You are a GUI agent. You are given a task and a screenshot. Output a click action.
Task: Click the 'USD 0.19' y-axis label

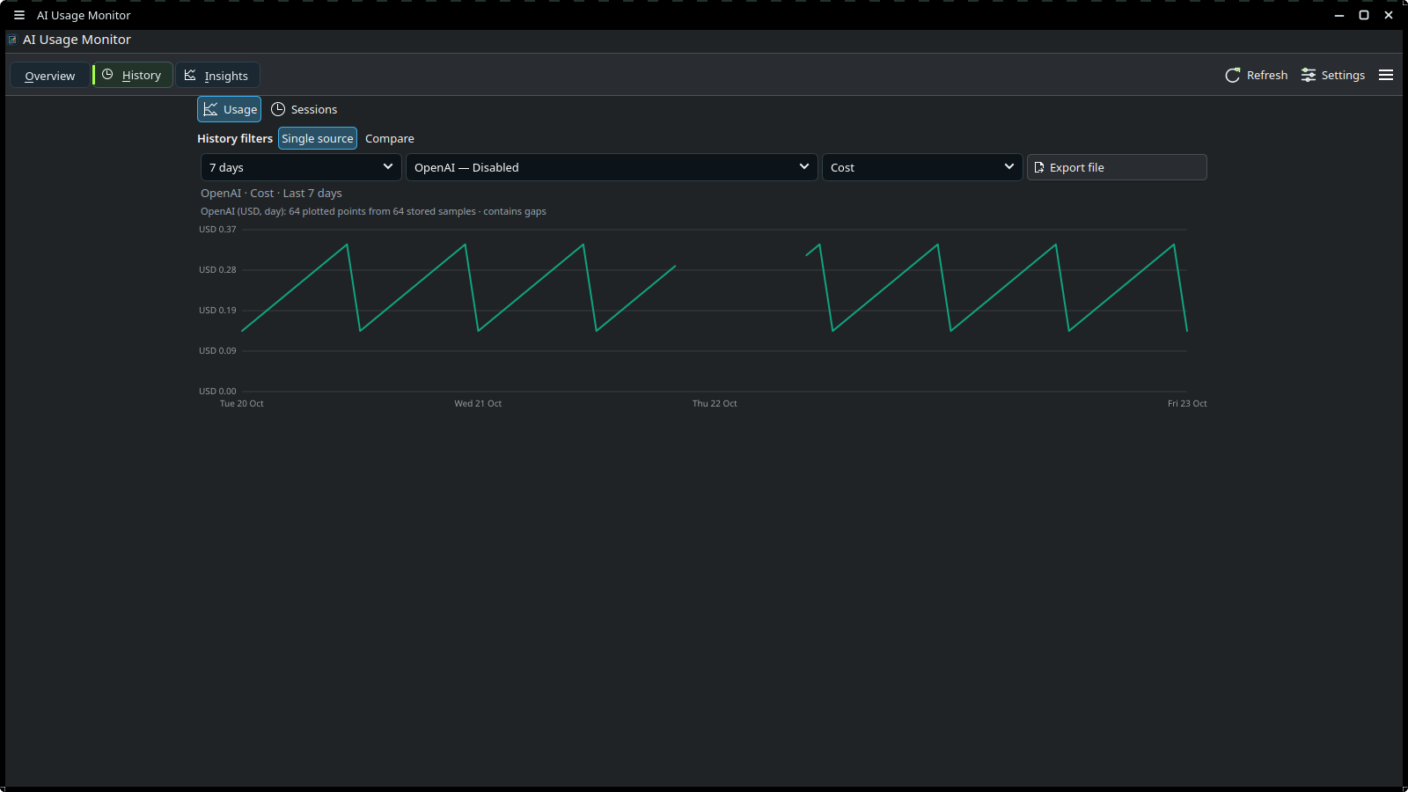217,311
